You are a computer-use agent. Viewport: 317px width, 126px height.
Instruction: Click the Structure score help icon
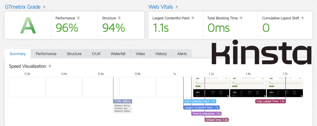click(x=119, y=18)
